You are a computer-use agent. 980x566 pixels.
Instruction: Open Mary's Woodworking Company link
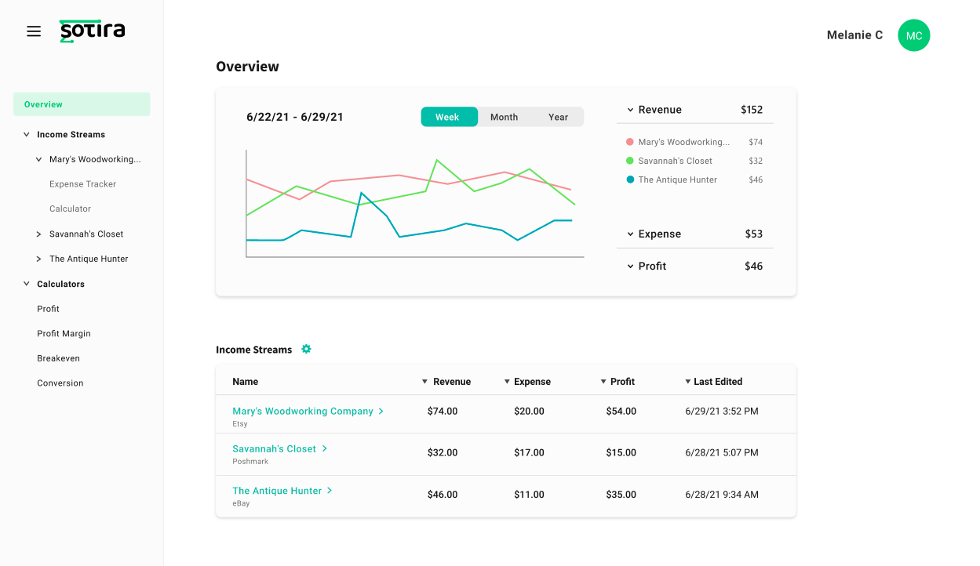(308, 411)
